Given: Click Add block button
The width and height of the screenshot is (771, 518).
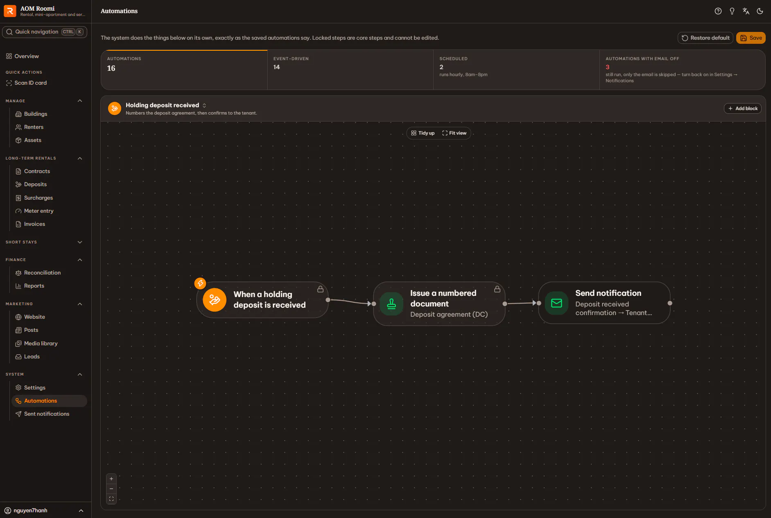Looking at the screenshot, I should [x=742, y=108].
